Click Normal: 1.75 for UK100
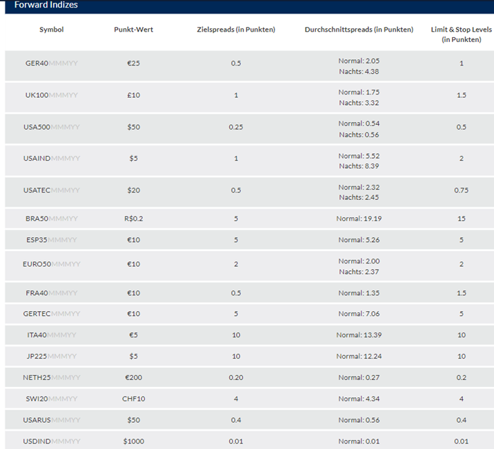Viewport: 494px width, 449px height. point(359,92)
